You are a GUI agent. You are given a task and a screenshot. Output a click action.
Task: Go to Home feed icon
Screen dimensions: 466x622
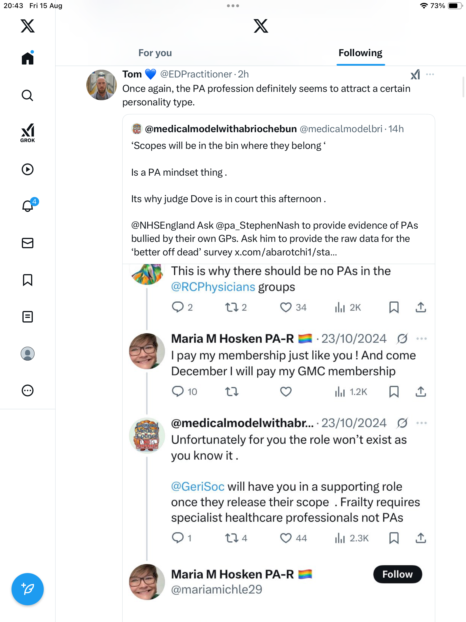[28, 58]
